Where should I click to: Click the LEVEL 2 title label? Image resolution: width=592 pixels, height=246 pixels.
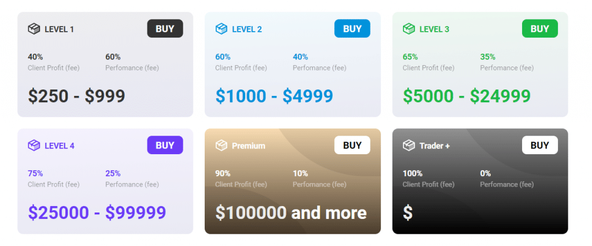(x=247, y=29)
